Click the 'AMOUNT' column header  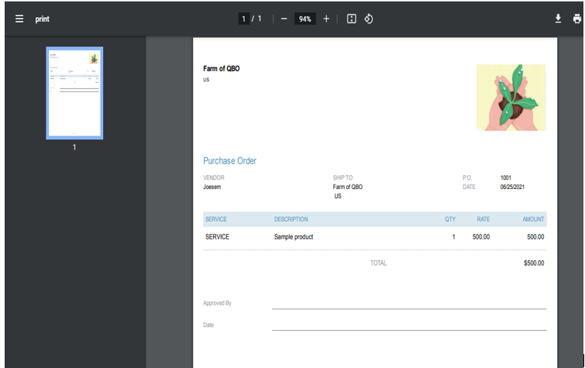pos(533,219)
